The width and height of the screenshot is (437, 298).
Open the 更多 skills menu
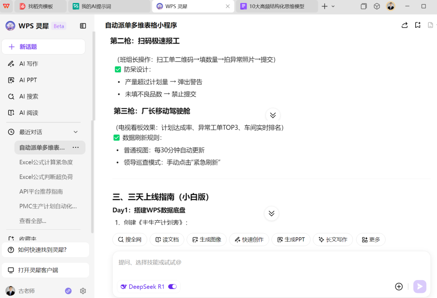coord(371,240)
